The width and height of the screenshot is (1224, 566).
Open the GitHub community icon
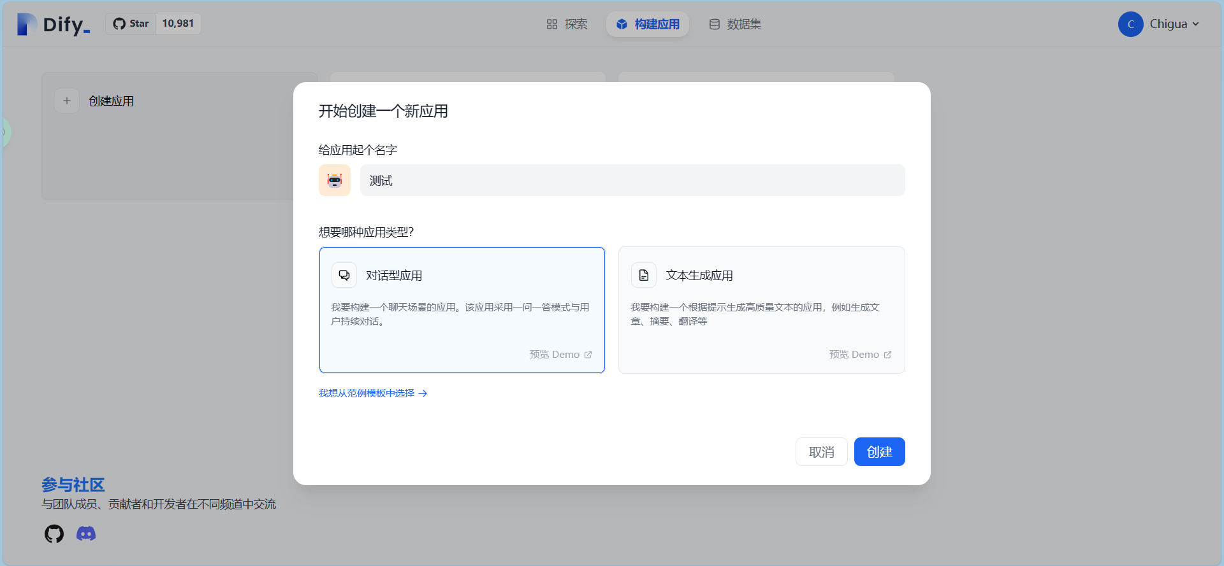(x=54, y=534)
